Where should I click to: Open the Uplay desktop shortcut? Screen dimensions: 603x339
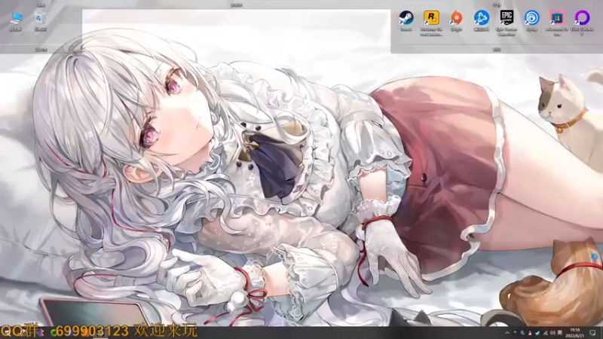point(532,18)
